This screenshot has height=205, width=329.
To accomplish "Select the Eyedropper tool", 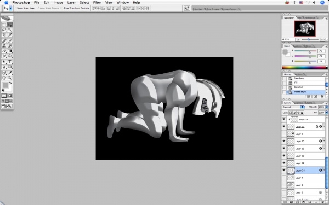I will pos(10,73).
